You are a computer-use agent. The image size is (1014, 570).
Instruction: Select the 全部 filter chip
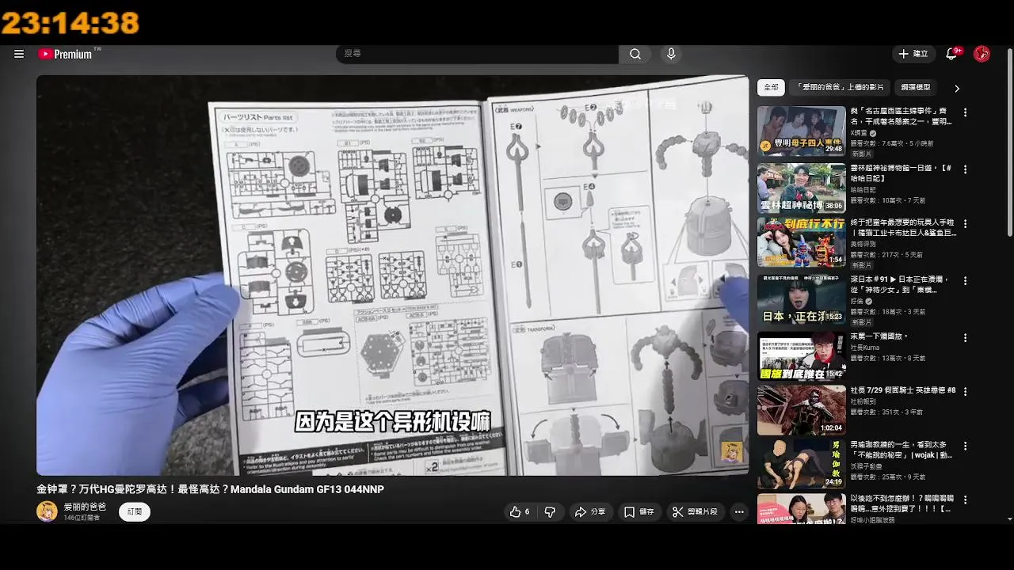point(771,87)
